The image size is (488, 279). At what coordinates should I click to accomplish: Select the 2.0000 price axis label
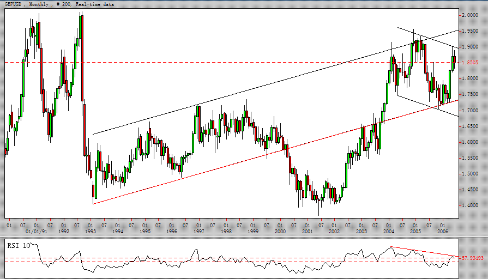point(470,15)
